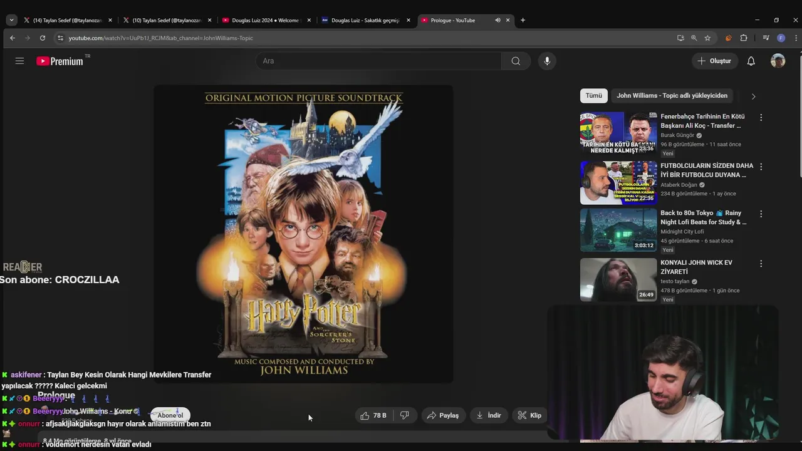Like the video with thumbs up
The image size is (802, 451).
pyautogui.click(x=373, y=415)
